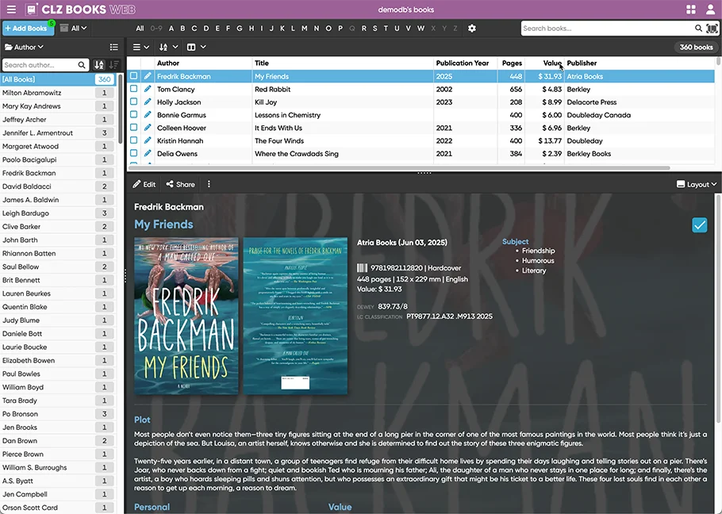
Task: Tick the checkbox for It Ends With Us
Action: tap(133, 127)
